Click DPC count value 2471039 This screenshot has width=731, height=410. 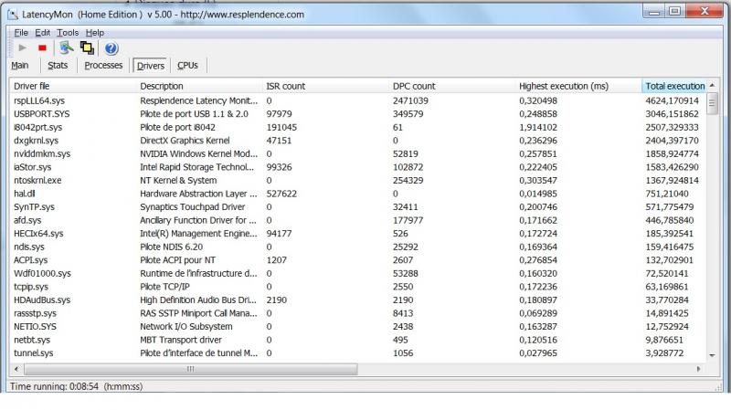point(410,100)
